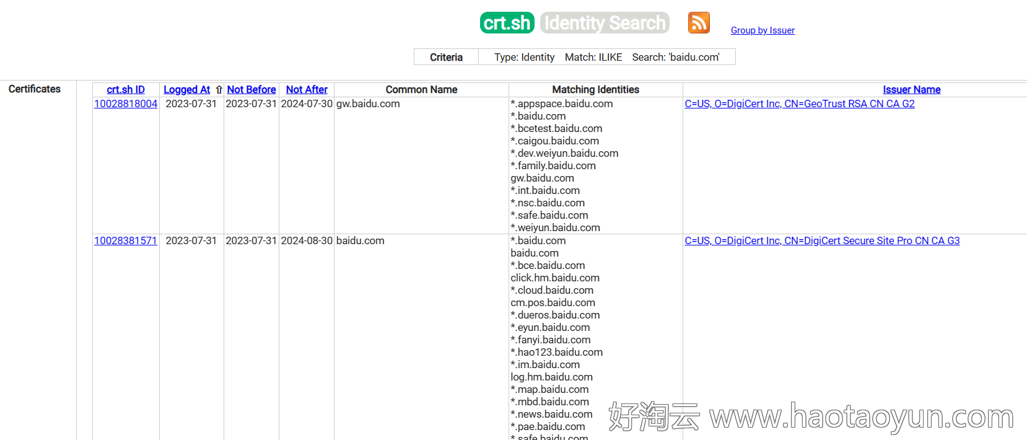The image size is (1027, 440).
Task: Select *.eyun.baidu.com identity text
Action: (550, 327)
